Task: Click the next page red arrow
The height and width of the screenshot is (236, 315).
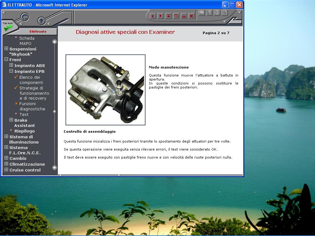Action: point(161,16)
